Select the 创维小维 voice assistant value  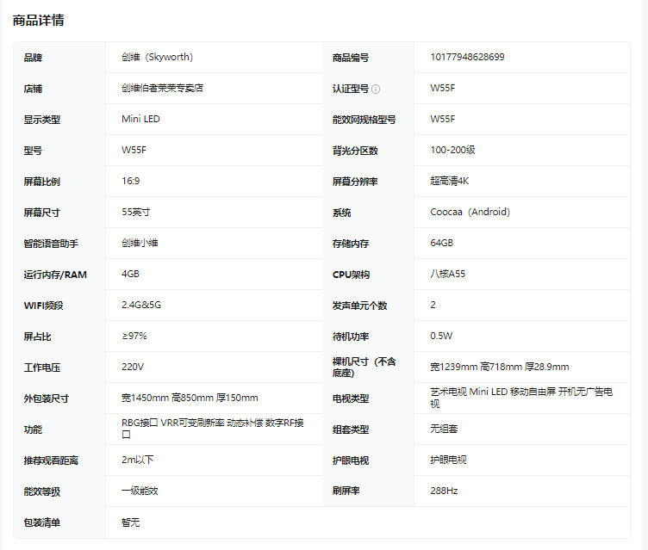point(140,244)
